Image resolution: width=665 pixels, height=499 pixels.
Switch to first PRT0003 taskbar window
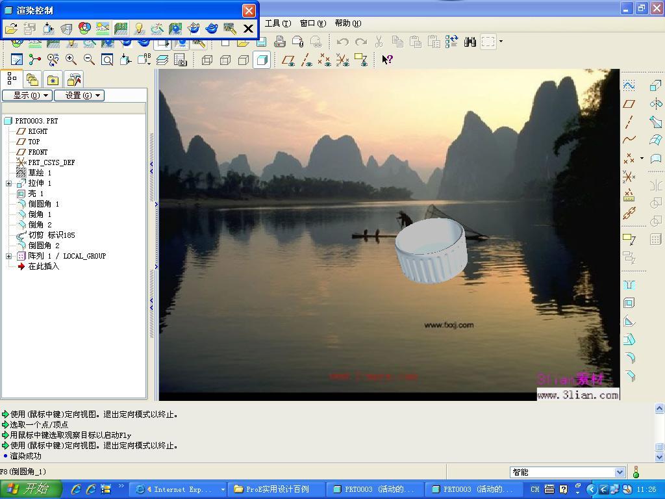pyautogui.click(x=375, y=489)
